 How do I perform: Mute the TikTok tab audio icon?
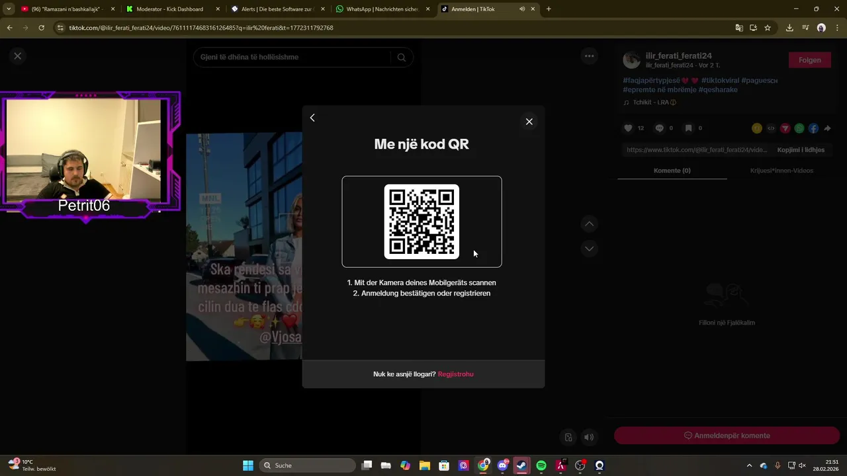(522, 9)
